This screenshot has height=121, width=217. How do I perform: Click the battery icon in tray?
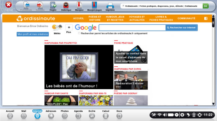[171, 115]
